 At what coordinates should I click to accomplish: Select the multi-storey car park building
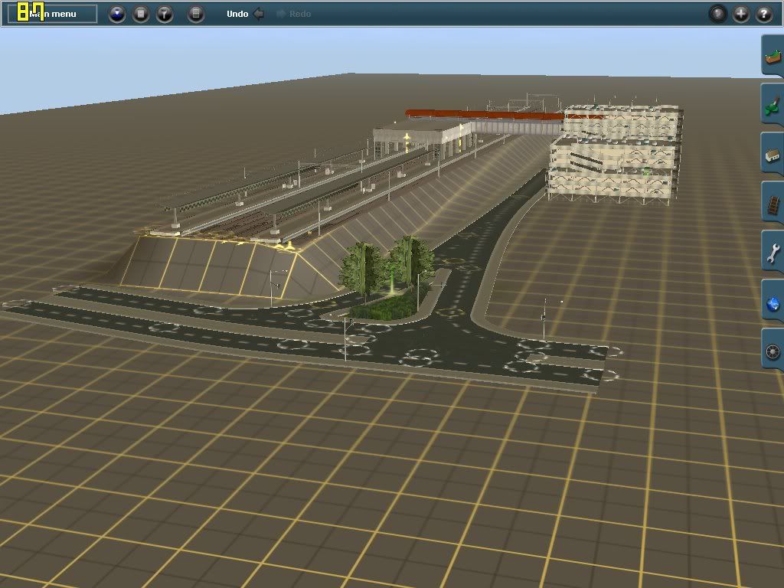click(616, 154)
